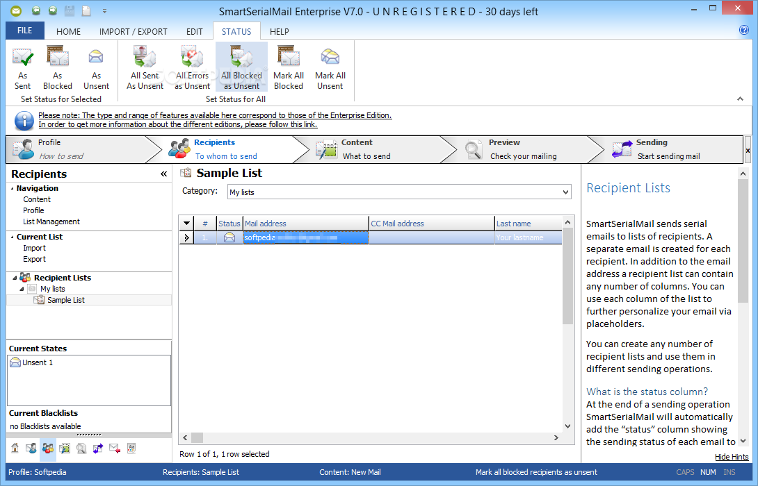The width and height of the screenshot is (758, 486).
Task: Collapse the Recipient Lists tree node
Action: click(15, 278)
